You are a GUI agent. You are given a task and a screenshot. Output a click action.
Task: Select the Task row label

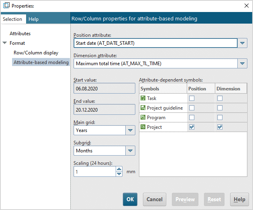coord(151,98)
